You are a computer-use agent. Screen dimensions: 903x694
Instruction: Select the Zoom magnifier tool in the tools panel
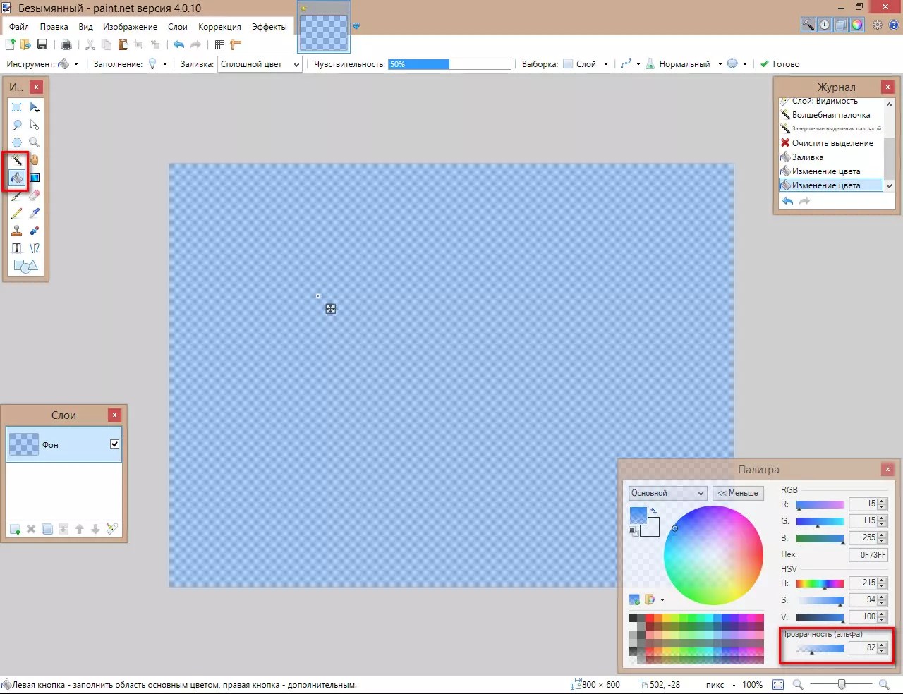[x=35, y=142]
